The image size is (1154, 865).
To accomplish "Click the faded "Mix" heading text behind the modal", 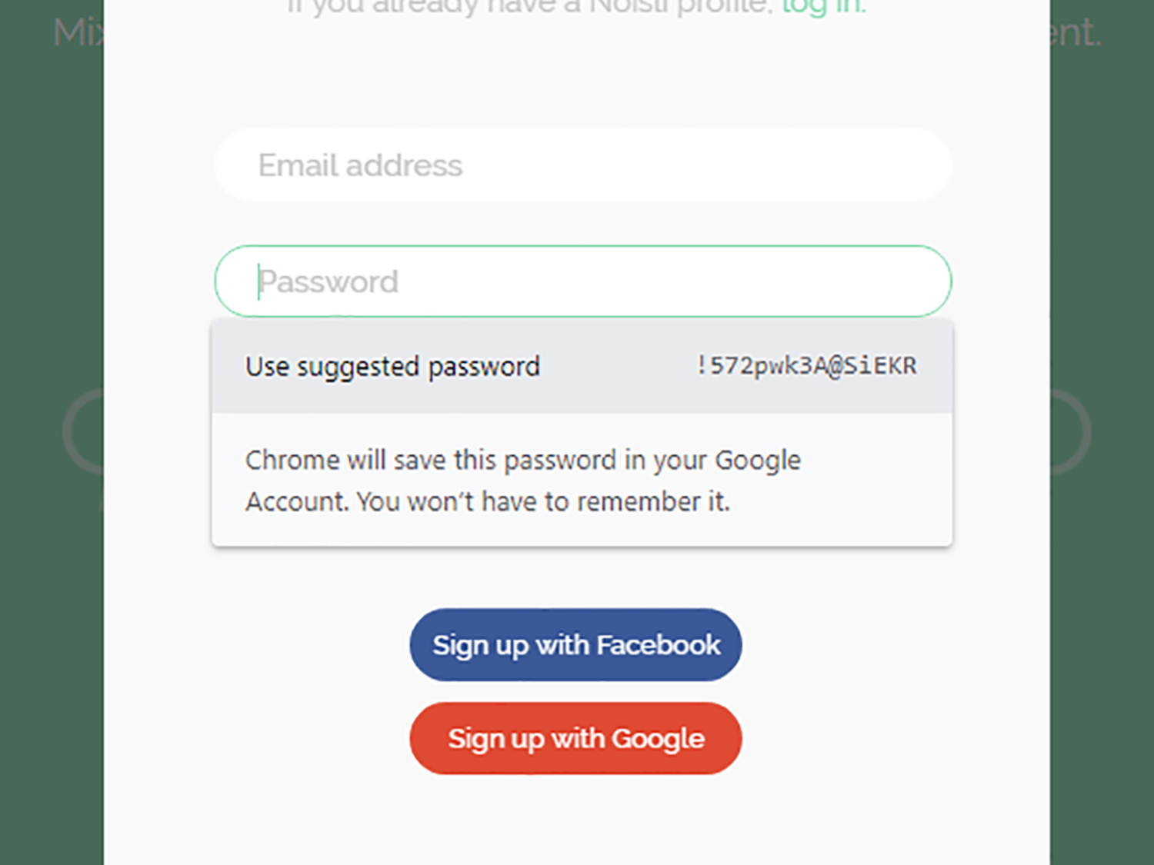I will click(x=77, y=33).
